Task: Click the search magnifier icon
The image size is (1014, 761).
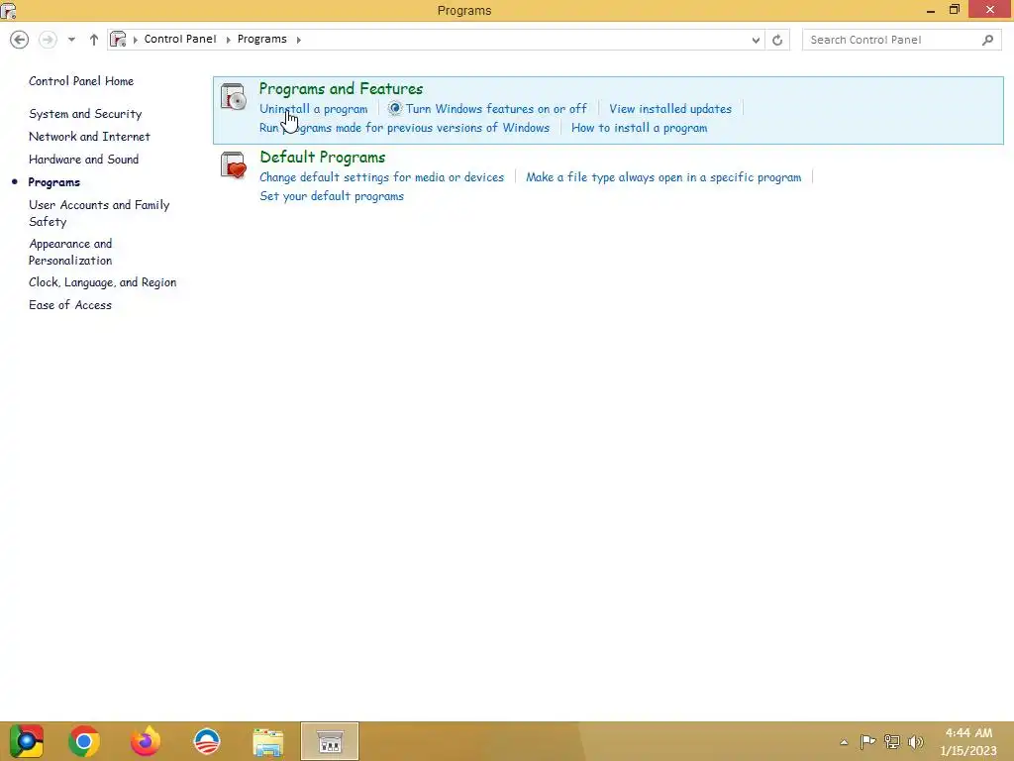Action: pos(987,40)
